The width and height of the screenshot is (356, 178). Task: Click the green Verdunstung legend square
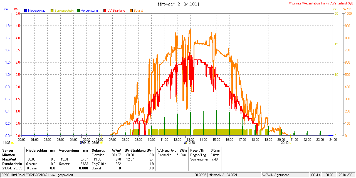78,11
